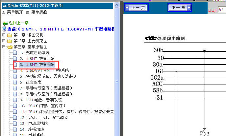Open 10、ISU(门窗、室内灯) page
The image size is (226, 136).
(43, 106)
